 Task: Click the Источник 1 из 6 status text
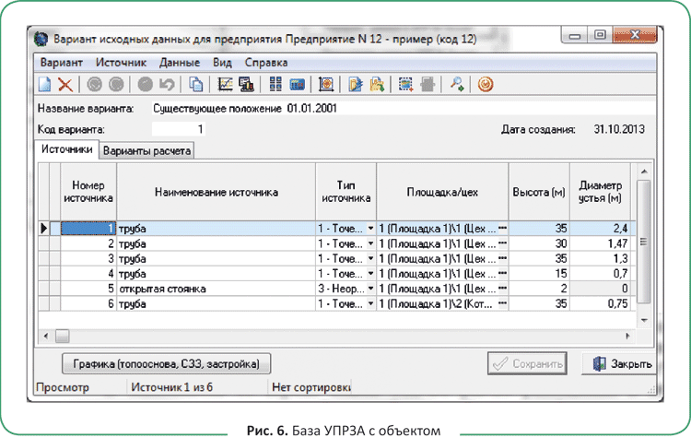coord(172,387)
